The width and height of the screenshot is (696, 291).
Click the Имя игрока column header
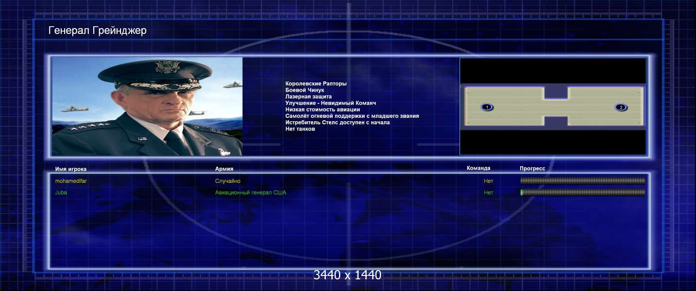point(71,169)
